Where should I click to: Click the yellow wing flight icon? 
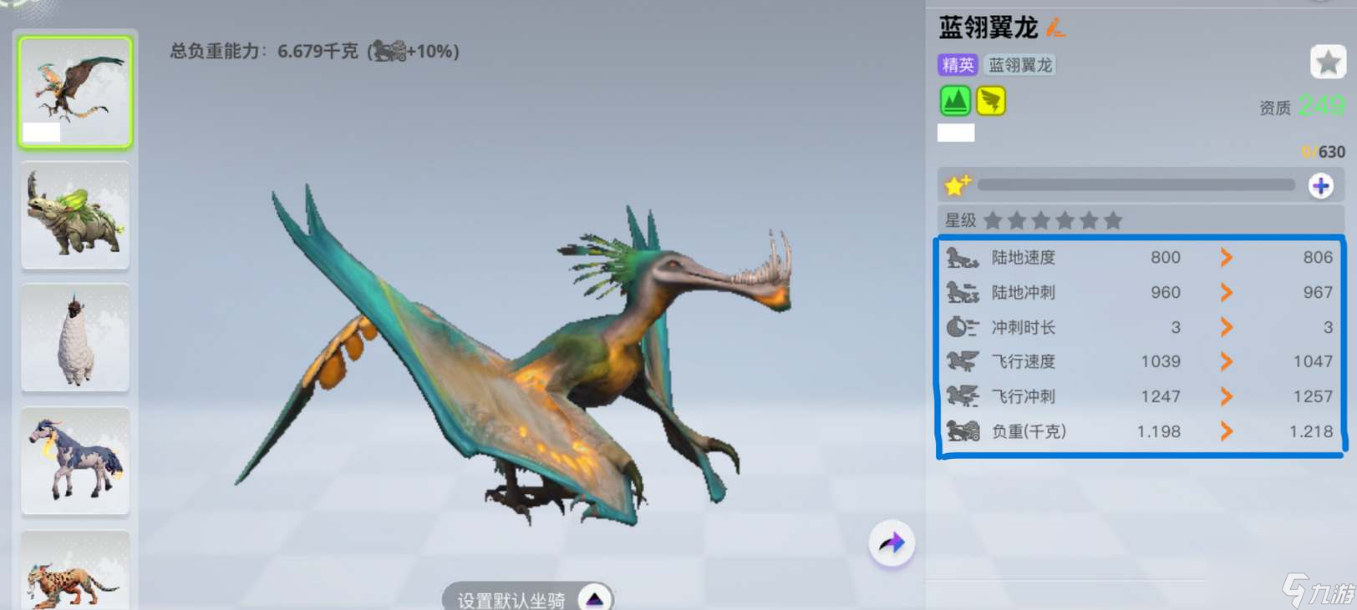991,101
